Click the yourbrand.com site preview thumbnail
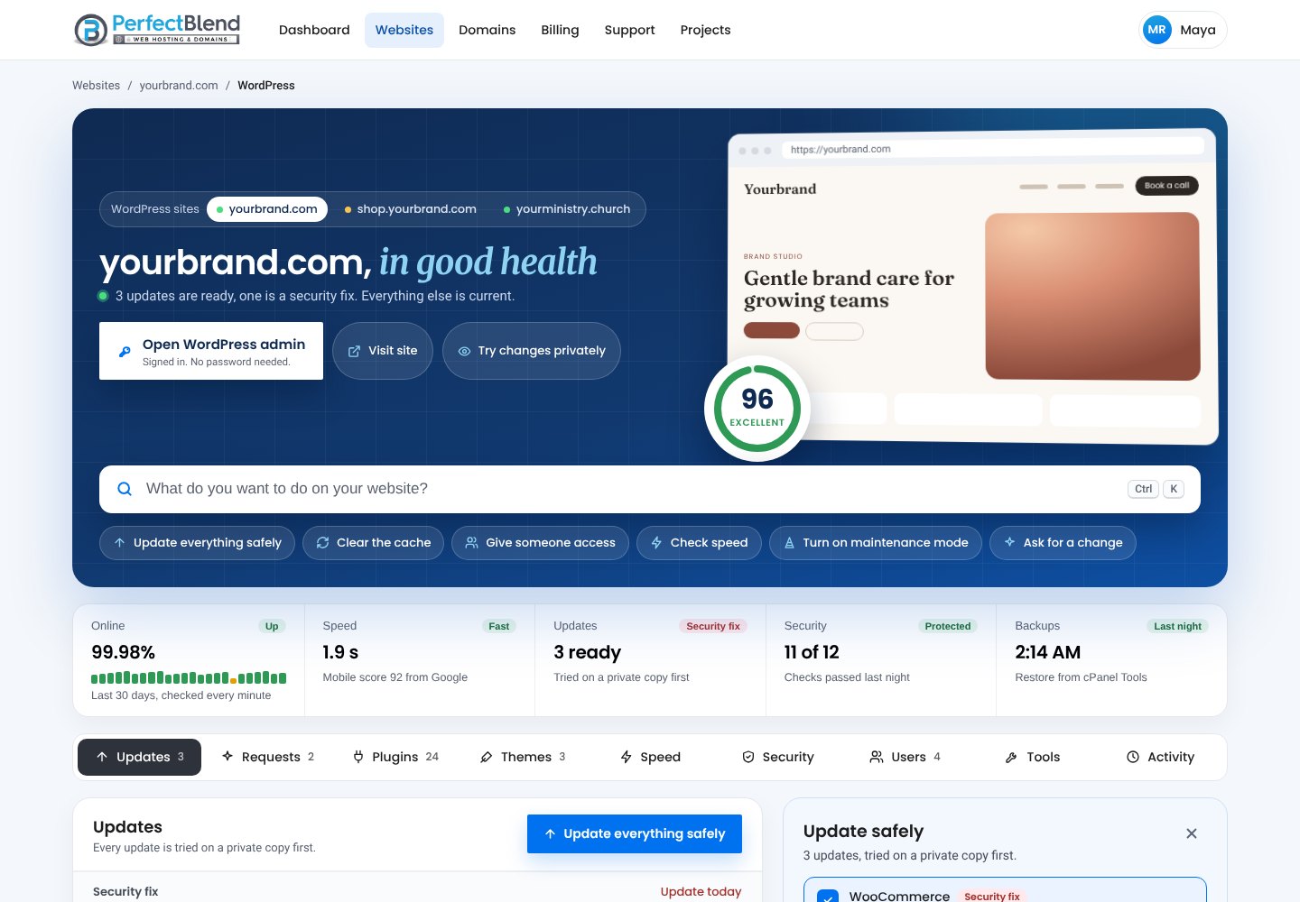The height and width of the screenshot is (902, 1300). (972, 287)
